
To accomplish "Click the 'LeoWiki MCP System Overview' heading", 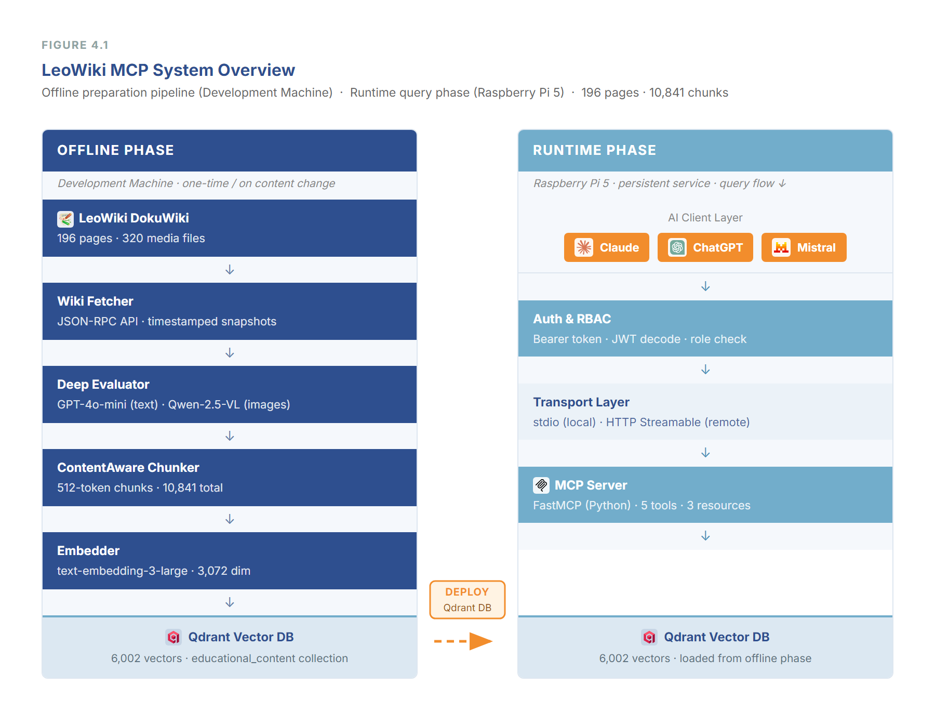I will (x=168, y=70).
